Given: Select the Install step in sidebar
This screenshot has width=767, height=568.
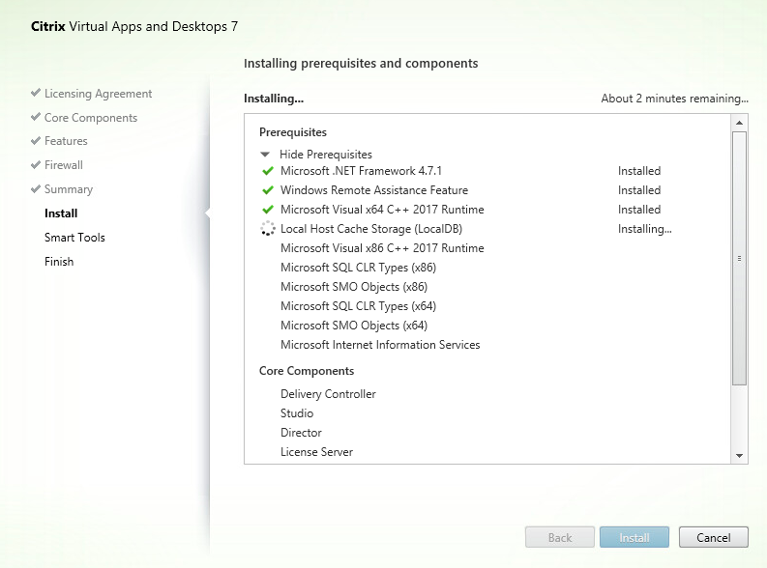Looking at the screenshot, I should (x=61, y=213).
